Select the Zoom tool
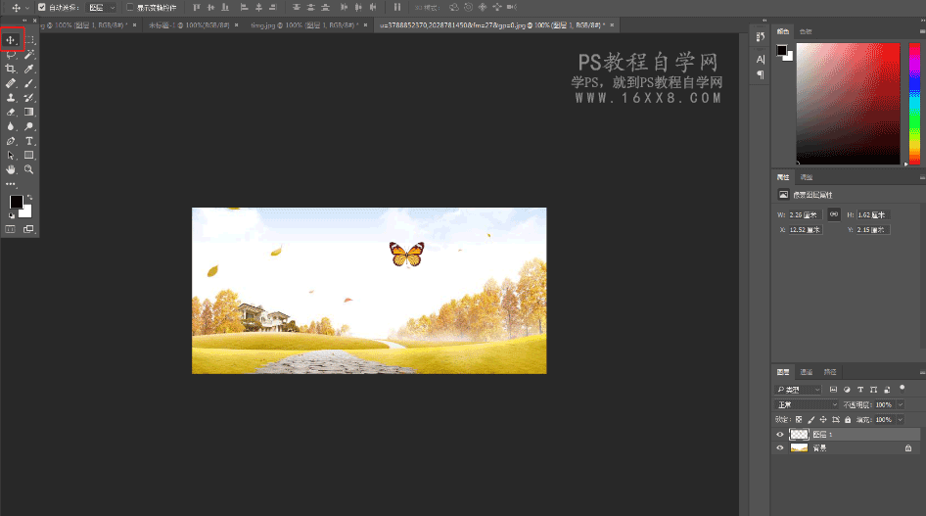 [x=29, y=169]
